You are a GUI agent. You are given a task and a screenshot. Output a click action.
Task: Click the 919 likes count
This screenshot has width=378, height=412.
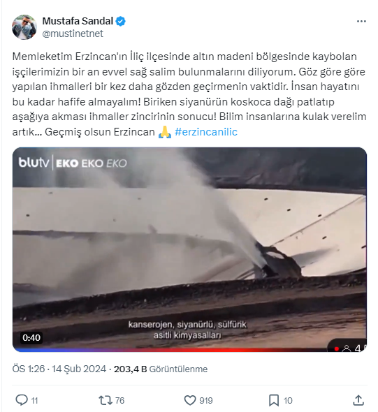(206, 401)
